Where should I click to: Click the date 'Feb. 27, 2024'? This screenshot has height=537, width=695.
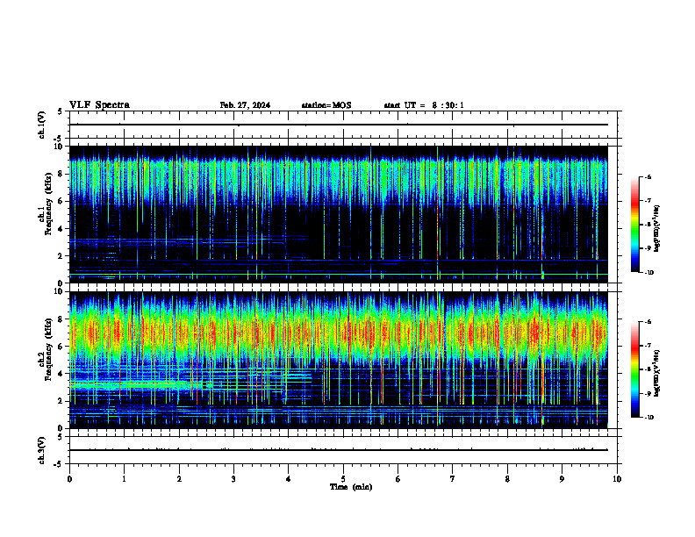coord(245,105)
